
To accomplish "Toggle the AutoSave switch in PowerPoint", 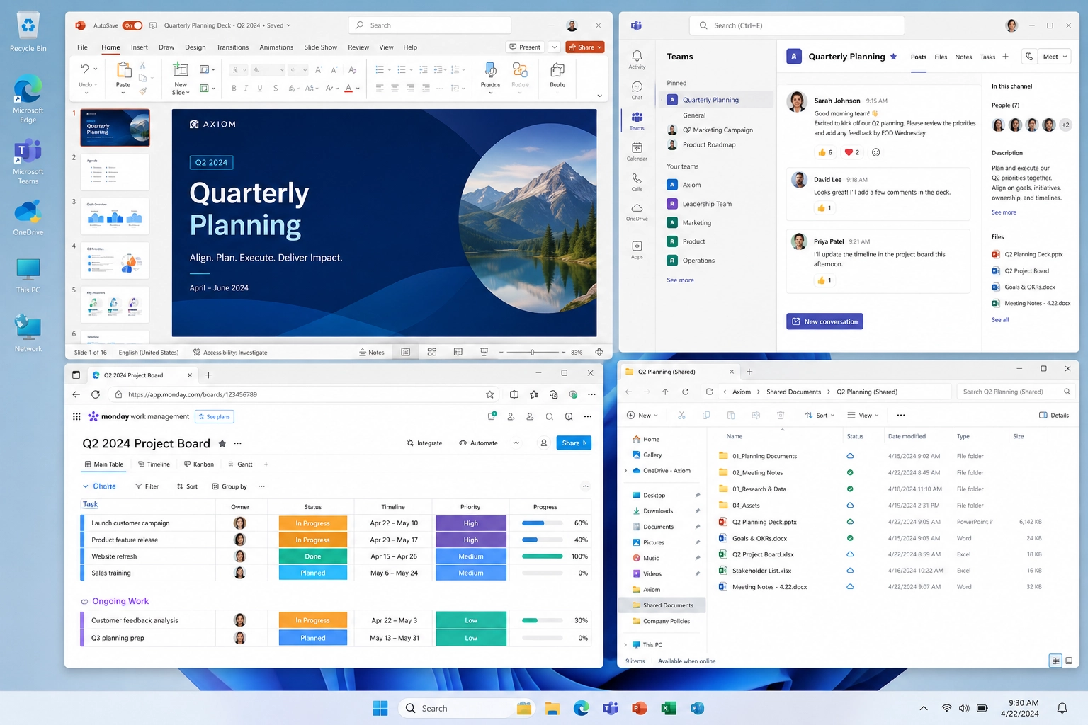I will point(132,25).
